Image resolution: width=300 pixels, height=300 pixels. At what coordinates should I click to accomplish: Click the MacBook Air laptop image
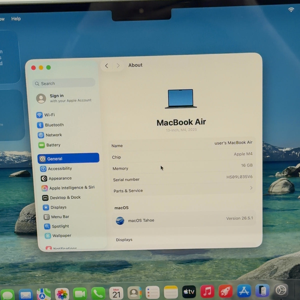[x=181, y=99]
